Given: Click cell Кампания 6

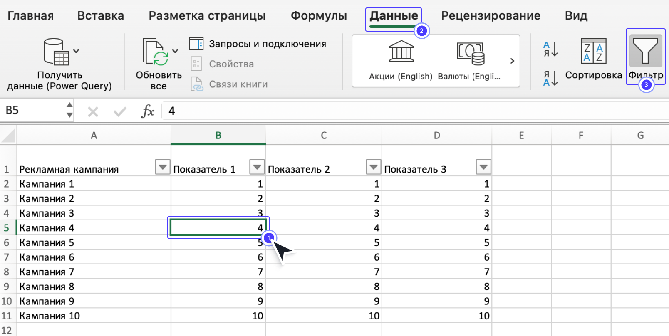Looking at the screenshot, I should coord(94,257).
